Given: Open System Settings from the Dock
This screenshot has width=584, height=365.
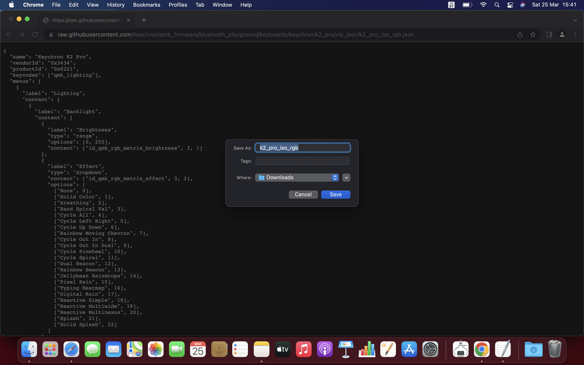Looking at the screenshot, I should [430, 349].
